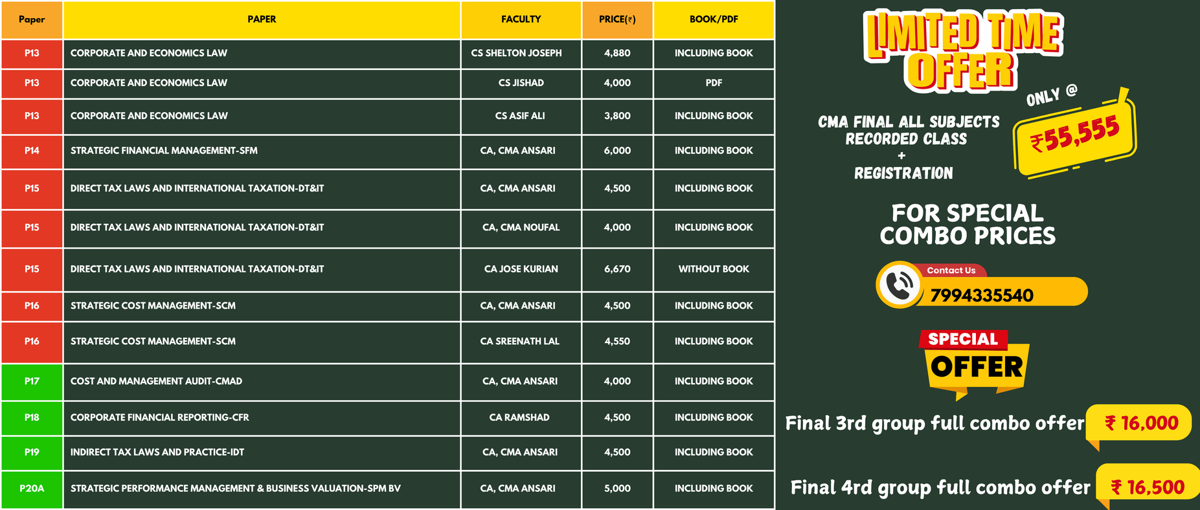Select the green P17 paper cell

point(32,382)
